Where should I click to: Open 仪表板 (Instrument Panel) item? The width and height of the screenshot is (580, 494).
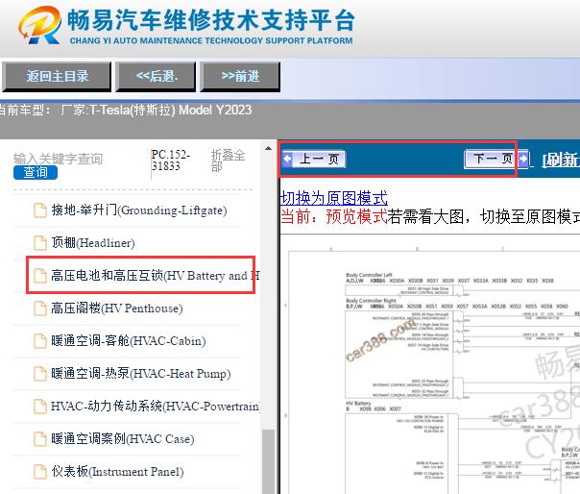pos(117,471)
